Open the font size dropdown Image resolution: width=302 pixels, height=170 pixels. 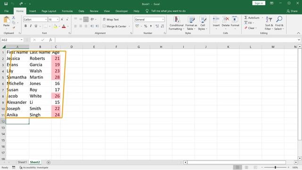(58, 19)
